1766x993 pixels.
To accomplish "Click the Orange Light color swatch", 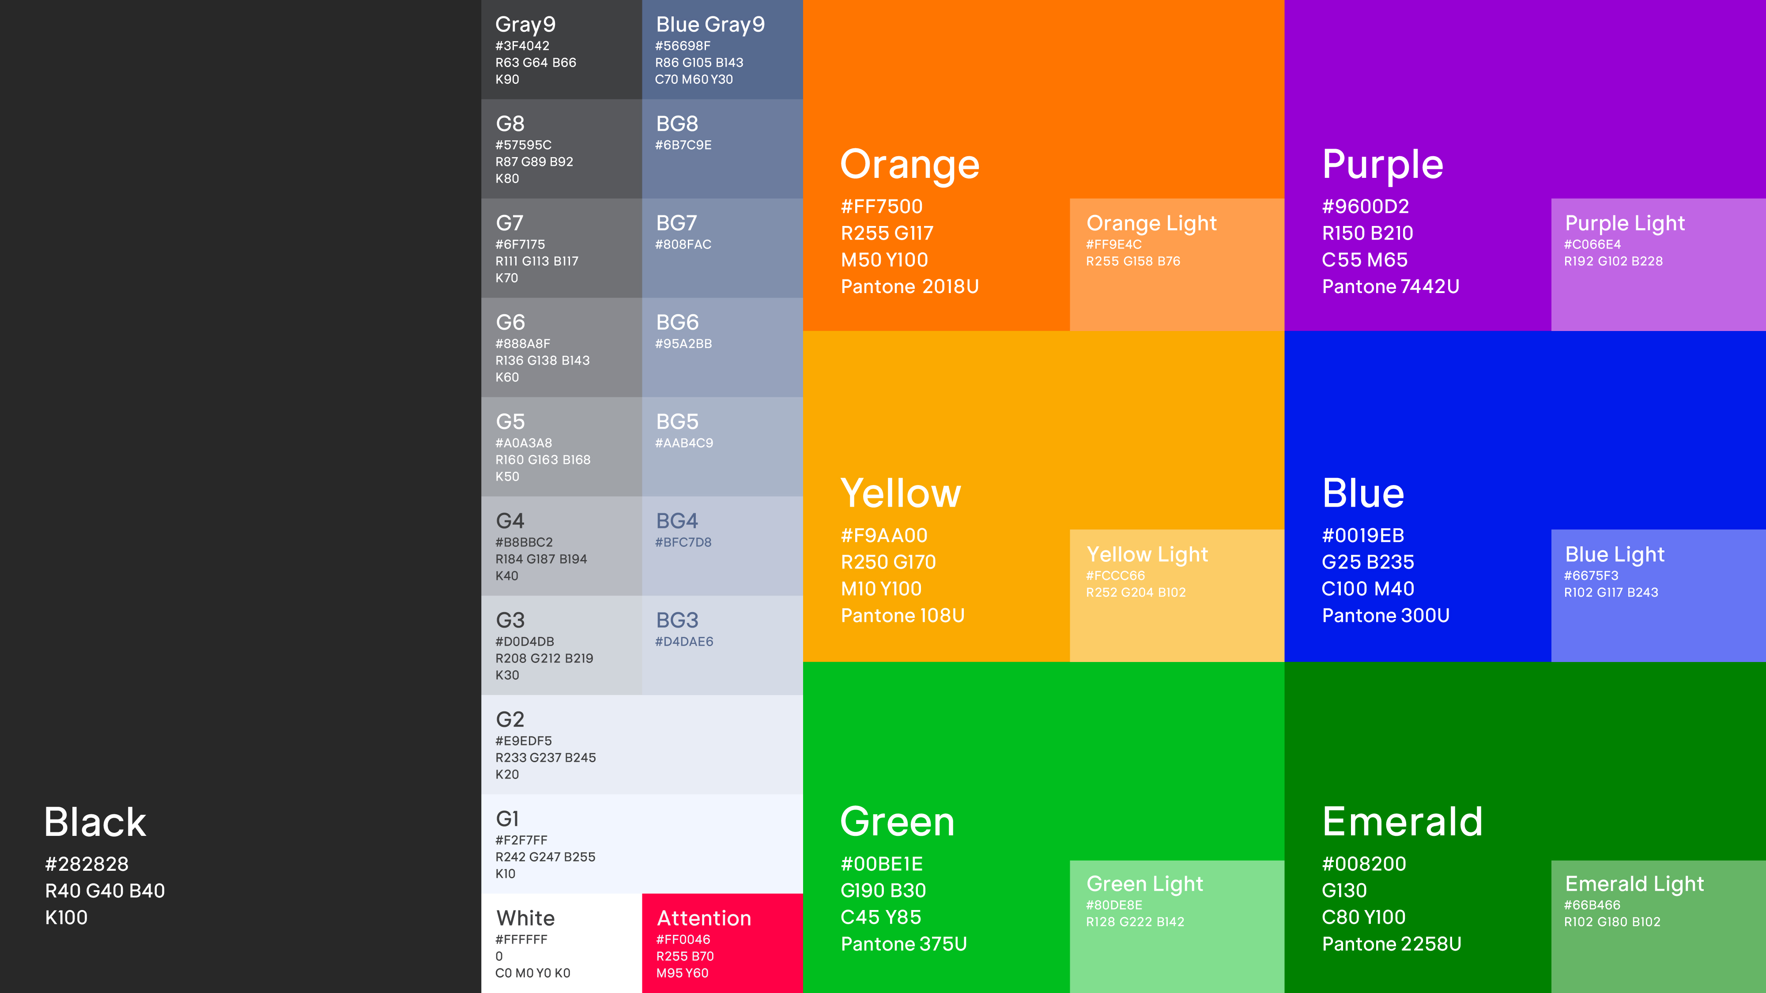I will [1177, 264].
